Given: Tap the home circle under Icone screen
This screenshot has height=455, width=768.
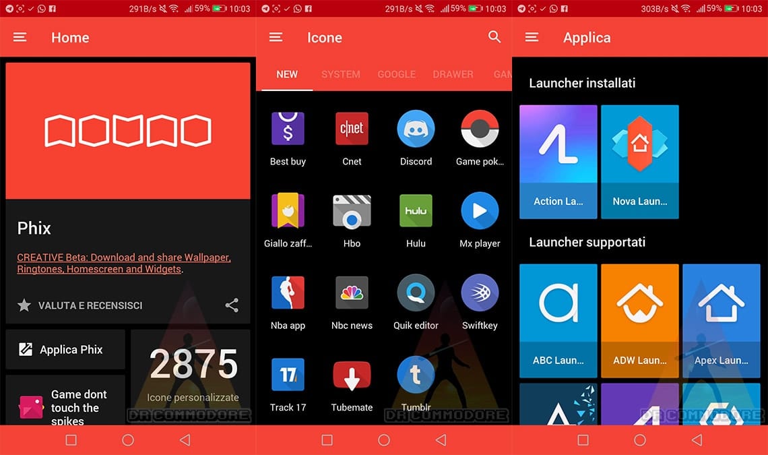Looking at the screenshot, I should 384,439.
